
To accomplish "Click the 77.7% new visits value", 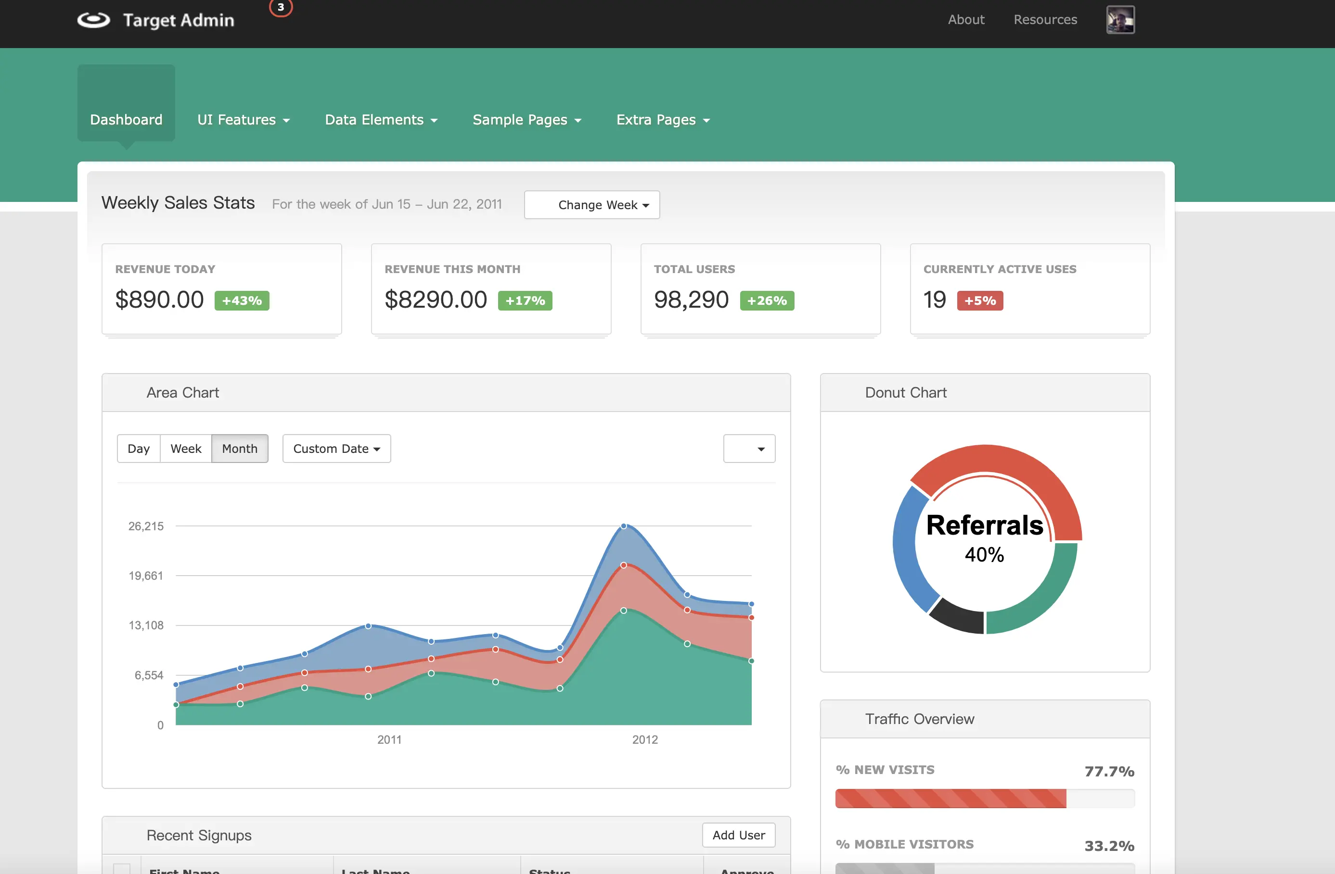I will [x=1109, y=771].
